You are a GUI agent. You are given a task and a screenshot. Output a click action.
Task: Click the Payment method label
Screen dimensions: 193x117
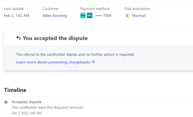(95, 9)
